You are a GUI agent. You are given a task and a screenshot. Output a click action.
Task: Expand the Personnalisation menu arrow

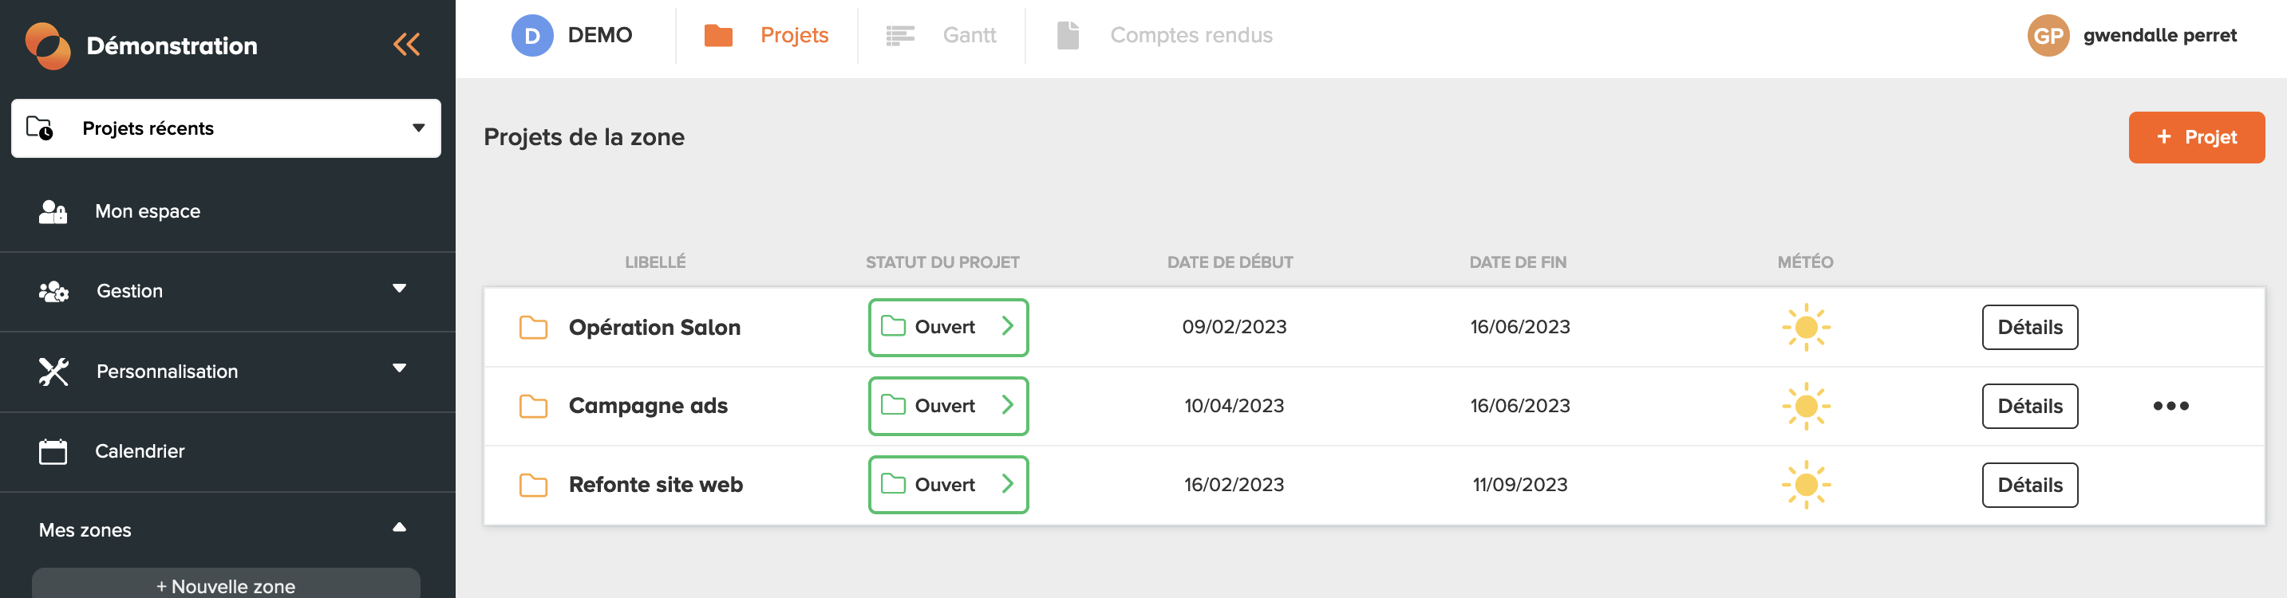tap(400, 368)
